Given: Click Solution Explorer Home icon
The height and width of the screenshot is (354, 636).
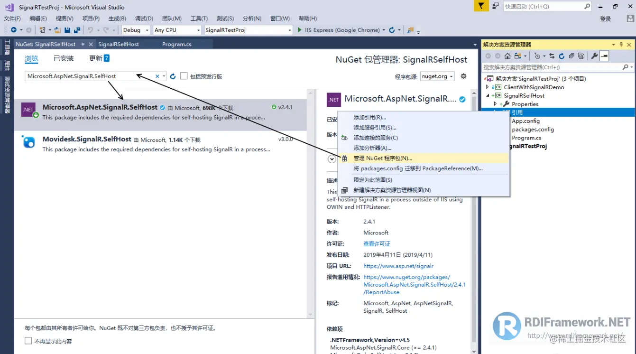Looking at the screenshot, I should point(507,56).
